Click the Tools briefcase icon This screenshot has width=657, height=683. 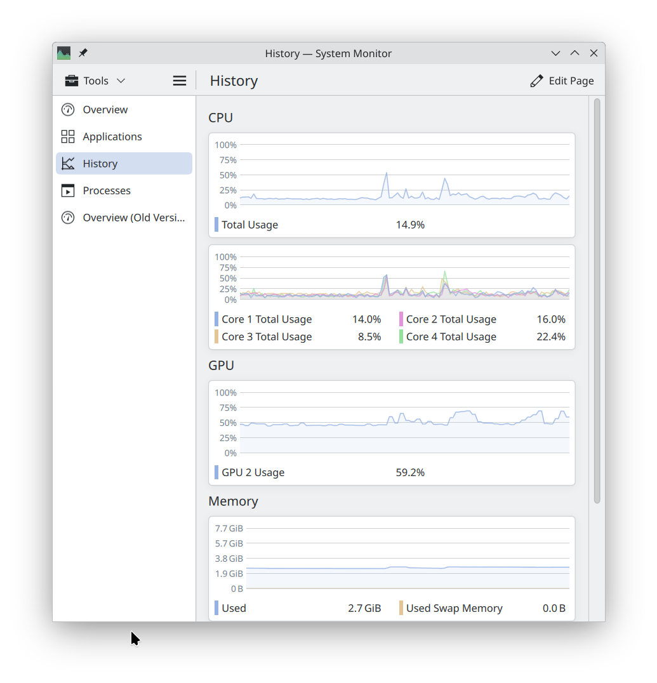click(72, 81)
